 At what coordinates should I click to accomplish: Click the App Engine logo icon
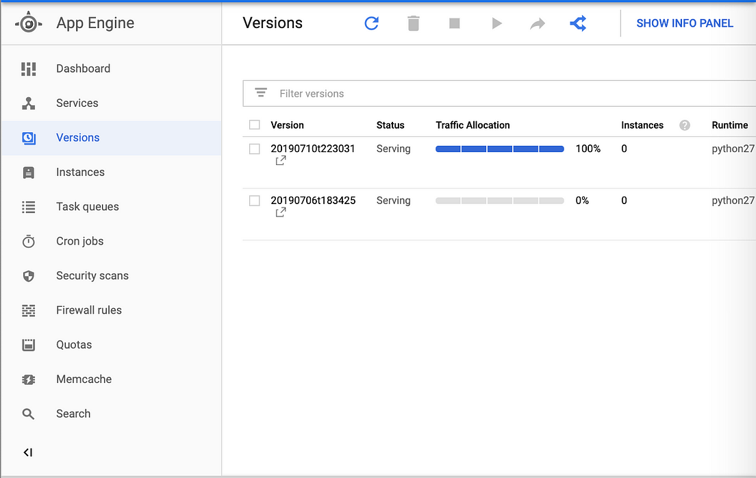(x=29, y=23)
